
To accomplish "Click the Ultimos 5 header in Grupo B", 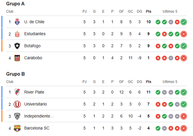I will click(x=170, y=81).
